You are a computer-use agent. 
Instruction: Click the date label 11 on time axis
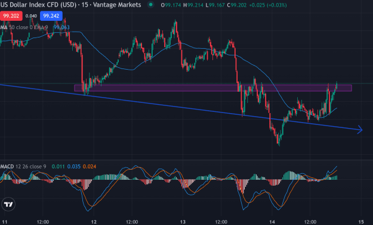[5, 222]
